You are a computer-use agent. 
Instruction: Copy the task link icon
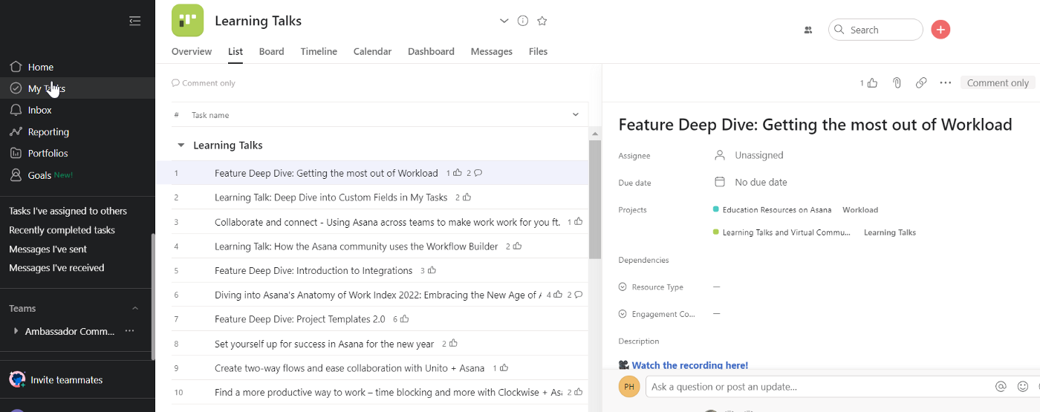(921, 83)
